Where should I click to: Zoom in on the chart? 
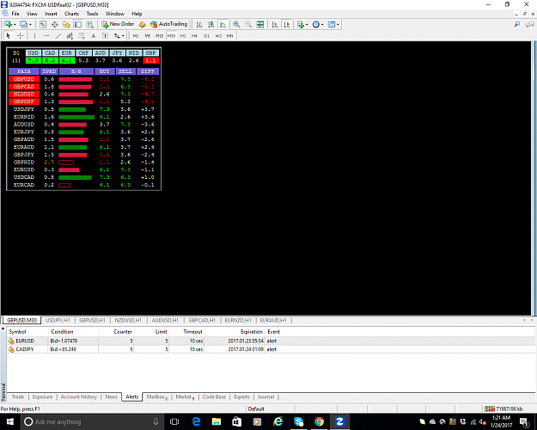(x=236, y=24)
